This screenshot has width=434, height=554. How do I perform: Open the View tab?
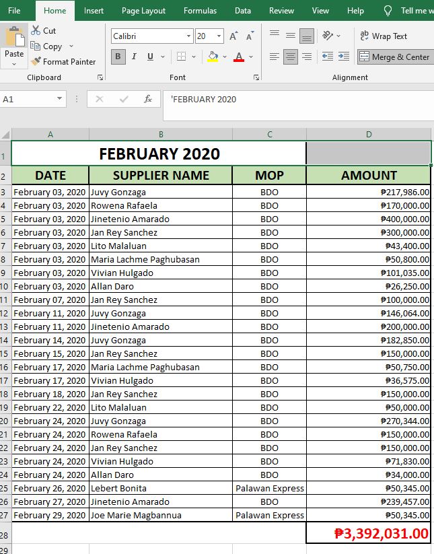click(320, 11)
